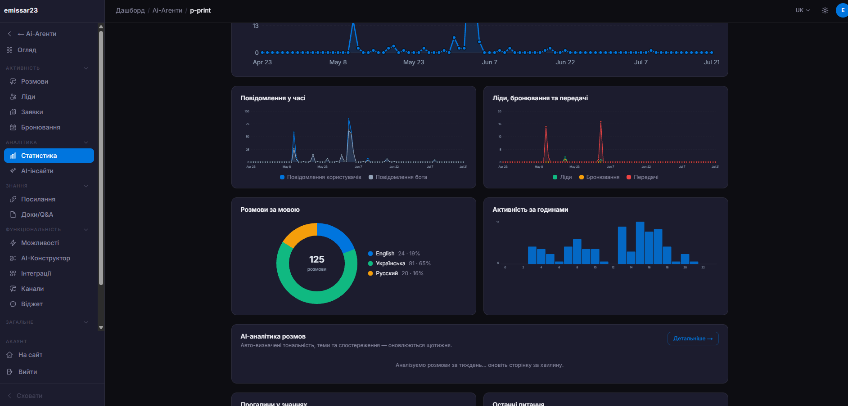Click the Посилання link icon
This screenshot has height=406, width=848.
pyautogui.click(x=13, y=199)
